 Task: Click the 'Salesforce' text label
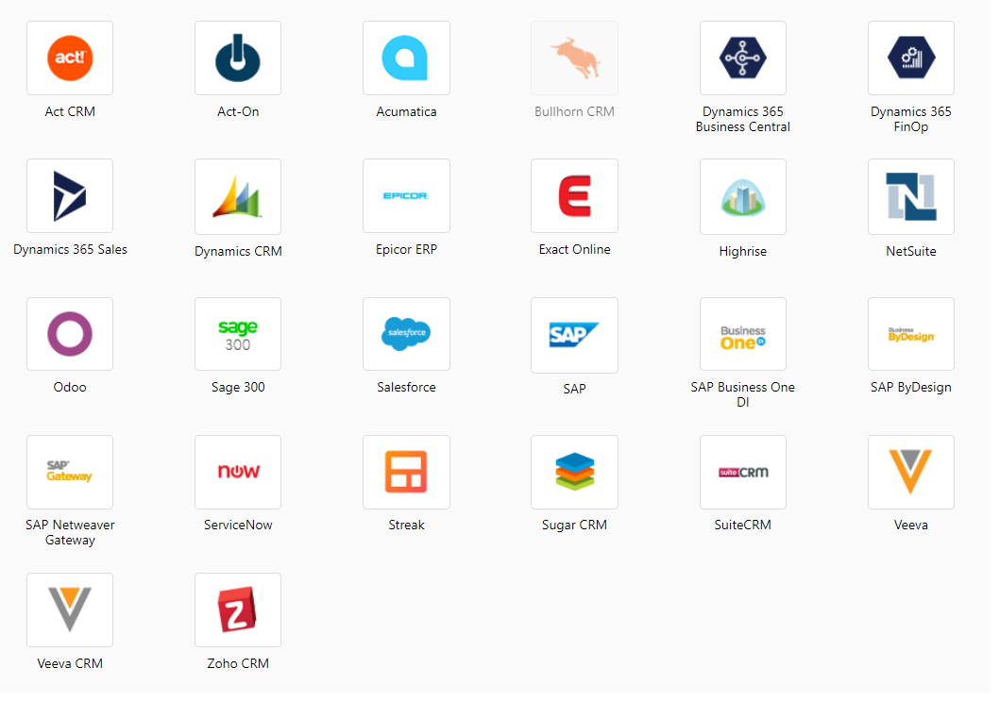point(406,387)
